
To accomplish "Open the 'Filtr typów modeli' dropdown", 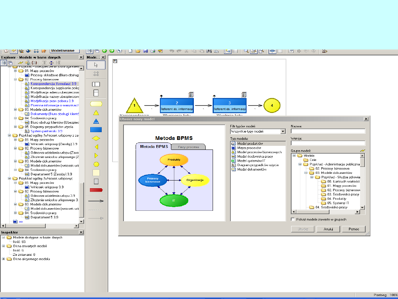I will [283, 131].
